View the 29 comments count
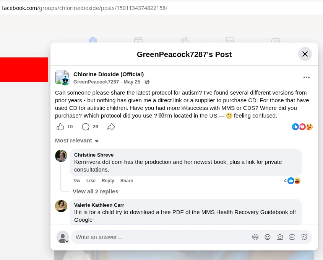 pos(96,126)
